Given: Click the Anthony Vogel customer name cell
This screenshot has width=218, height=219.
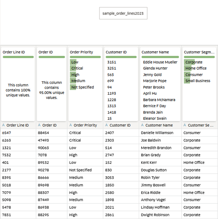Looking at the screenshot, I should click(160, 200).
